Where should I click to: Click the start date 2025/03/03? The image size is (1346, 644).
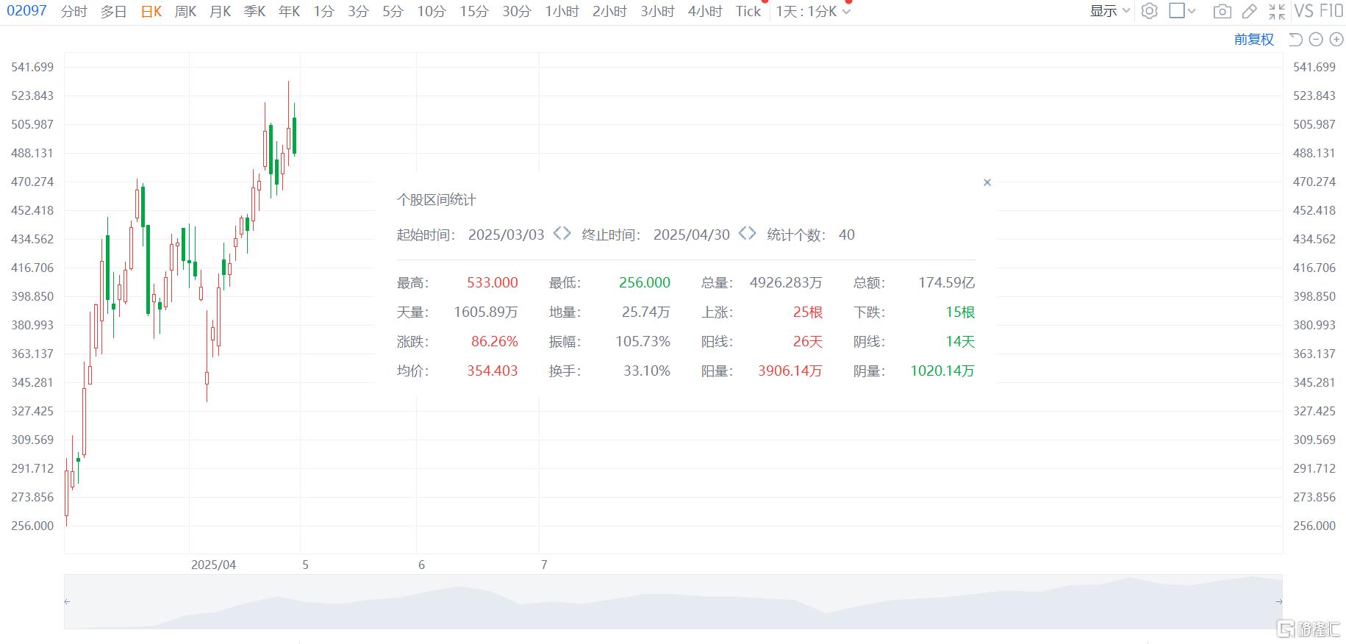tap(506, 235)
